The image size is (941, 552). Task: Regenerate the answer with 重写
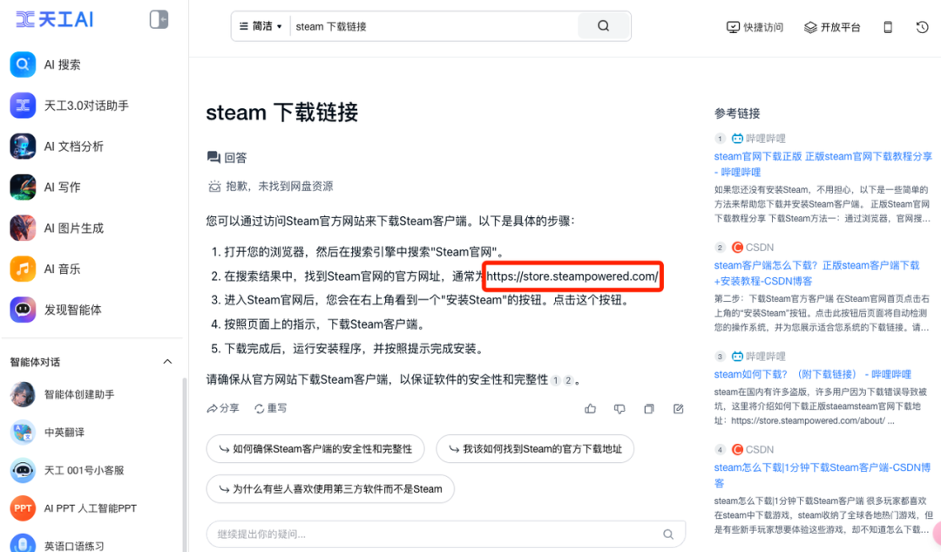pyautogui.click(x=271, y=408)
